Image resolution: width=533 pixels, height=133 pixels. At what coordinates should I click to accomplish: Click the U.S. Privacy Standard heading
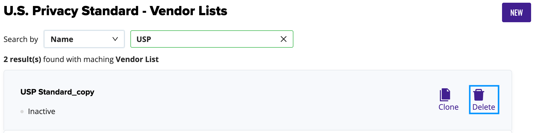click(71, 11)
